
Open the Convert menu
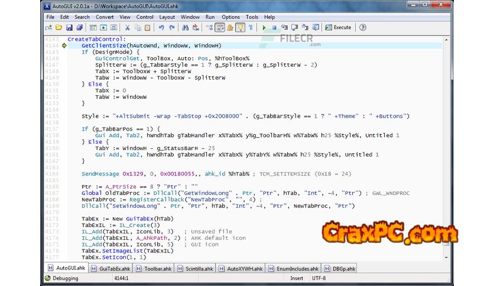point(105,17)
